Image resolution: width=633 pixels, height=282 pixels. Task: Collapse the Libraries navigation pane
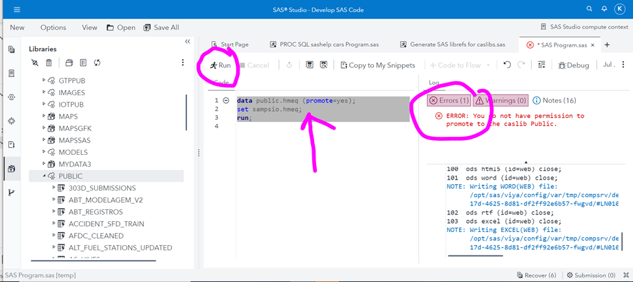(x=188, y=41)
